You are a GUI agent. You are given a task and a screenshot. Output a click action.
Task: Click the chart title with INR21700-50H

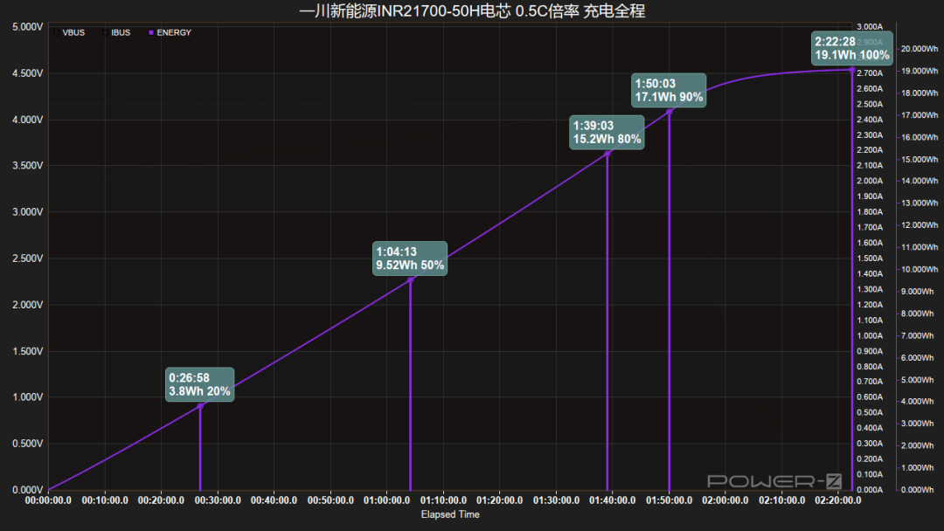(472, 10)
